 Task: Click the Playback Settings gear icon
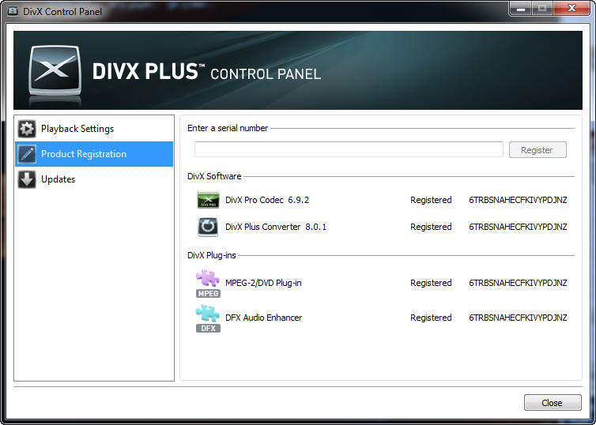click(x=27, y=129)
